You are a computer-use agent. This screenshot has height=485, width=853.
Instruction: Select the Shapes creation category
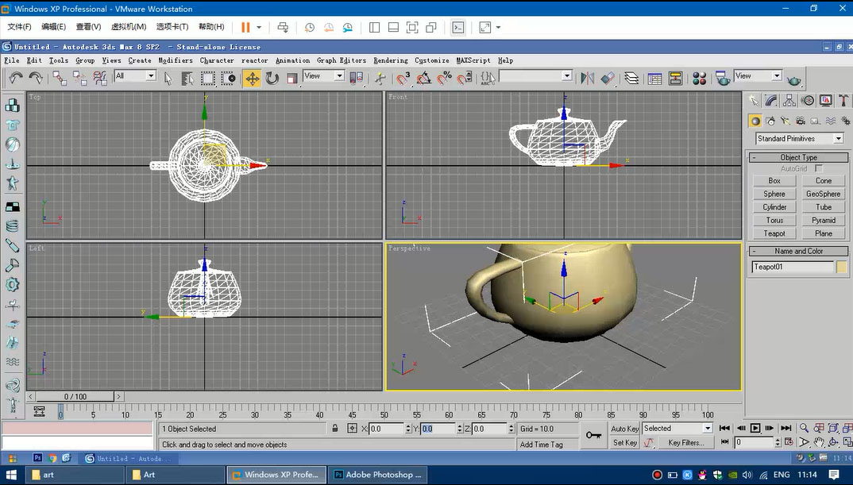(x=770, y=121)
